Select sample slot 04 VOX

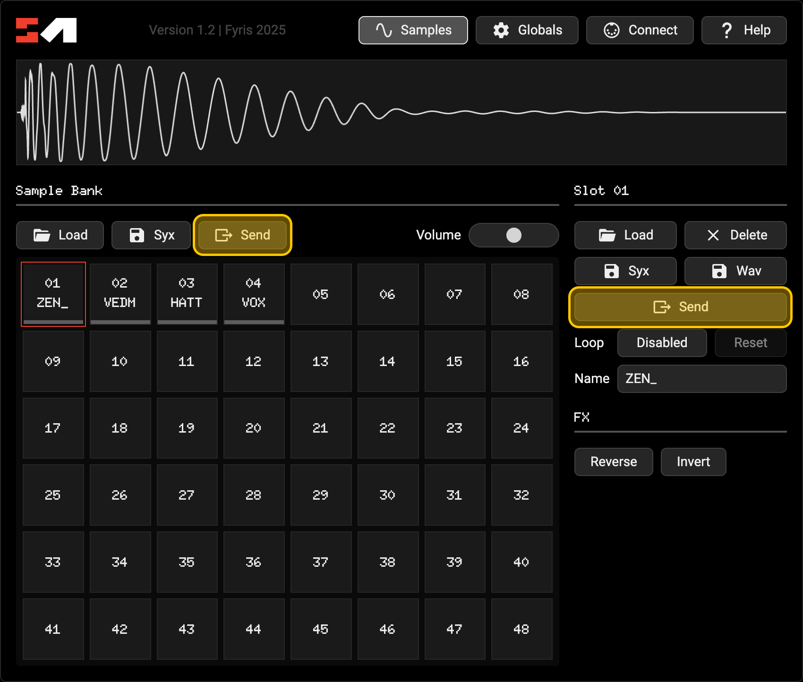(254, 294)
